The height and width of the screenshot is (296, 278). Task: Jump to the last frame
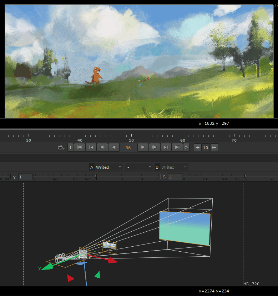177,147
